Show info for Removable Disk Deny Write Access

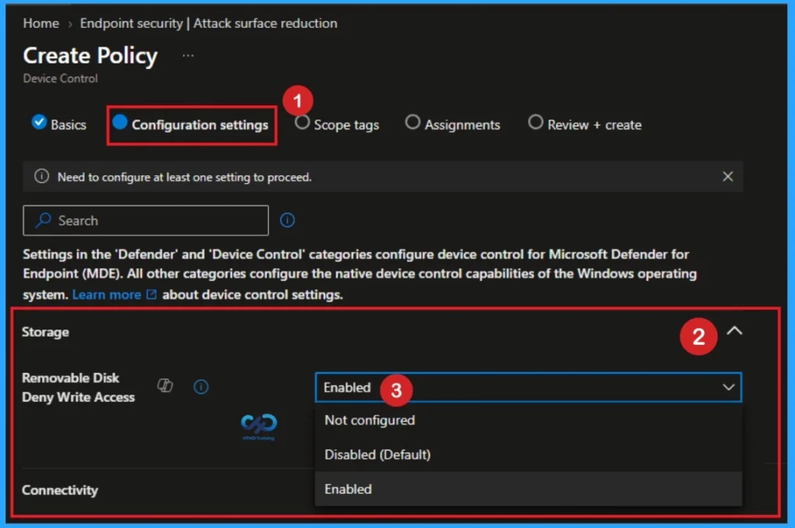click(x=201, y=387)
